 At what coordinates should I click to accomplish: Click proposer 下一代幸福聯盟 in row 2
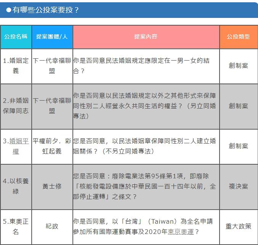[52, 106]
